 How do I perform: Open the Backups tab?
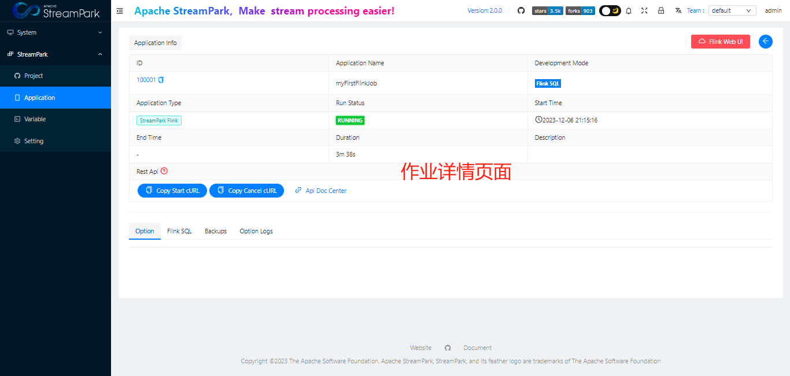216,230
